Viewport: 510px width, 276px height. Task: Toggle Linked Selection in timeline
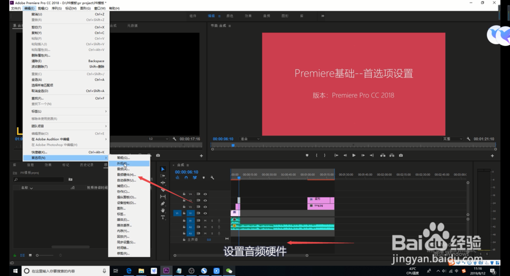coord(194,178)
